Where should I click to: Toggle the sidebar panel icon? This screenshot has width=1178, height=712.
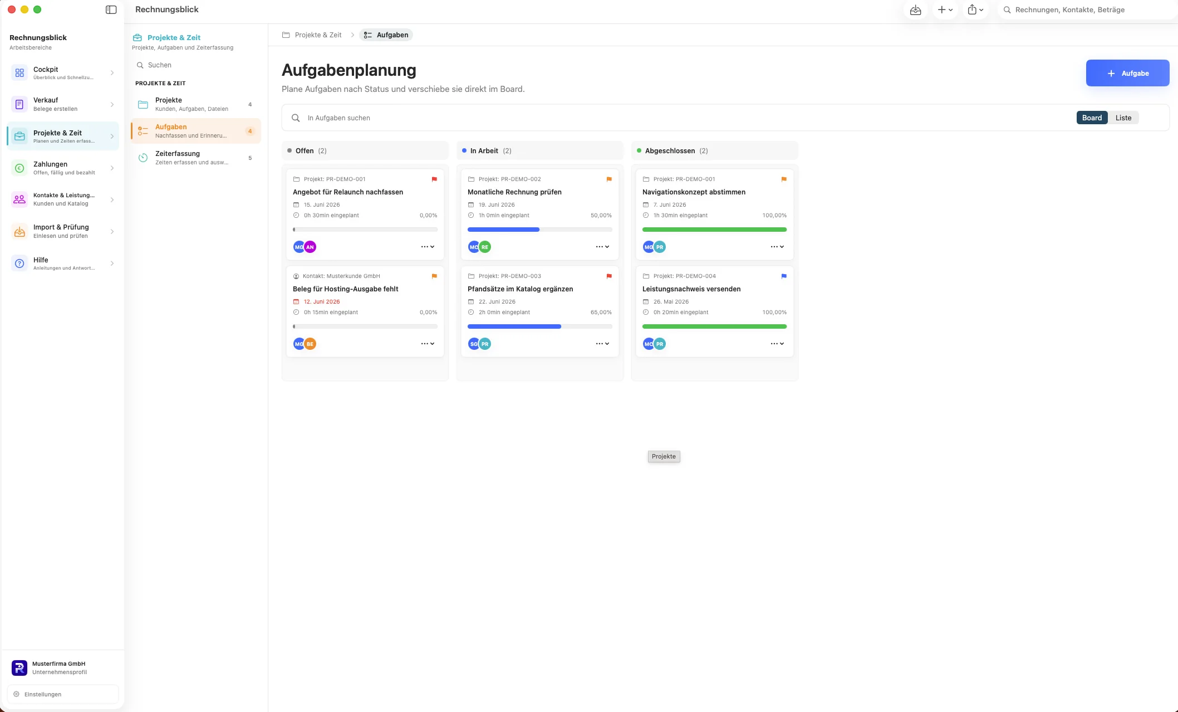pos(111,9)
